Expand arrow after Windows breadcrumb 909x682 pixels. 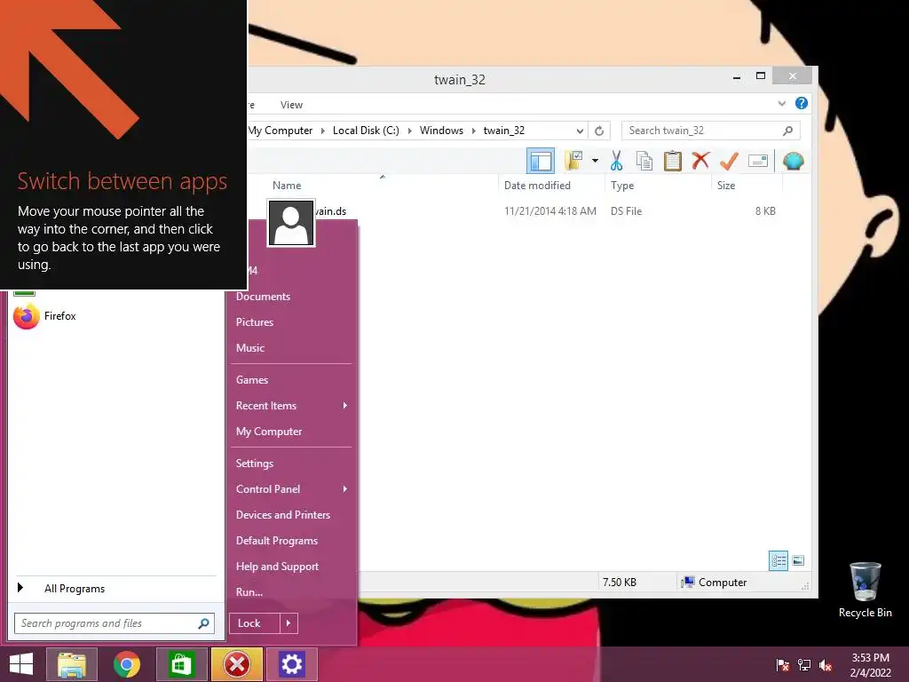473,131
